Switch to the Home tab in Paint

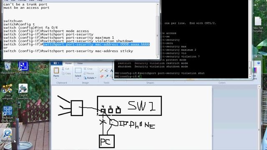tap(68, 63)
